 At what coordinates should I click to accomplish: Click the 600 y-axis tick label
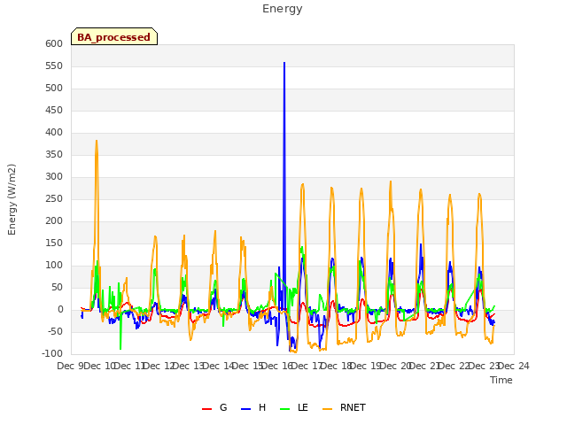54,44
